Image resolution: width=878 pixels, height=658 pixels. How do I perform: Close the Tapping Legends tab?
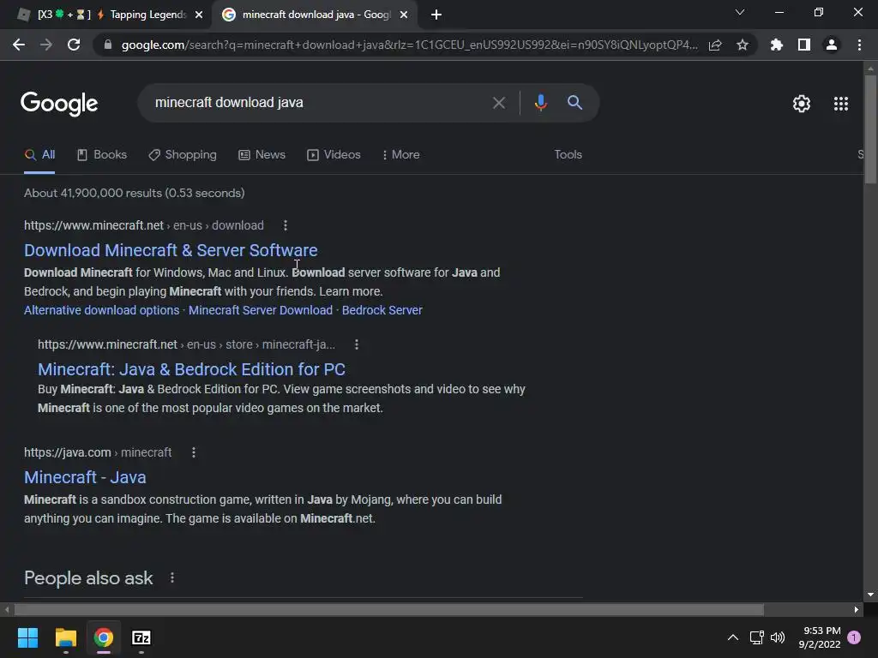click(x=199, y=15)
